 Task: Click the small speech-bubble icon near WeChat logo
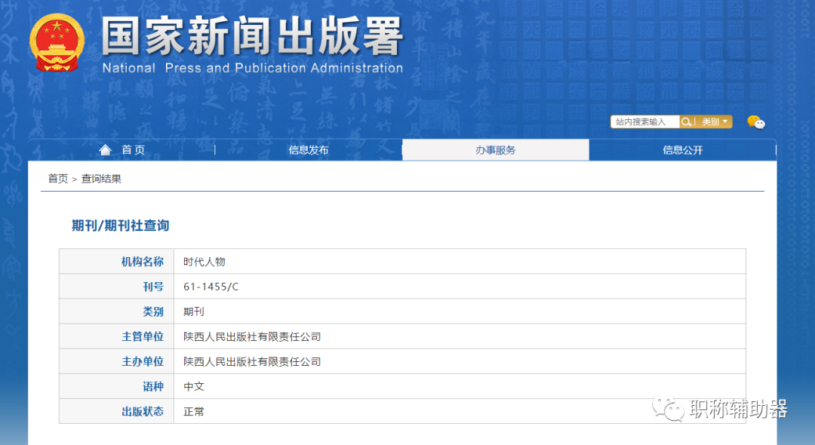pyautogui.click(x=759, y=124)
